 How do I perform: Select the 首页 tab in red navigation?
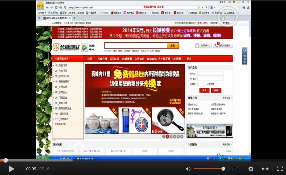90,58
